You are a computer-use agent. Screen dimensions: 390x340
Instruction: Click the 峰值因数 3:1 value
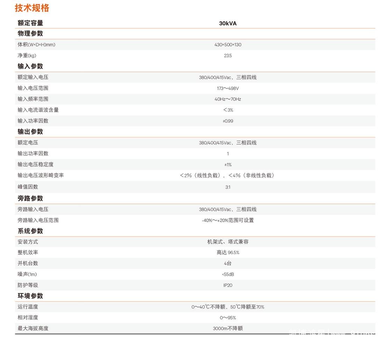(x=228, y=187)
